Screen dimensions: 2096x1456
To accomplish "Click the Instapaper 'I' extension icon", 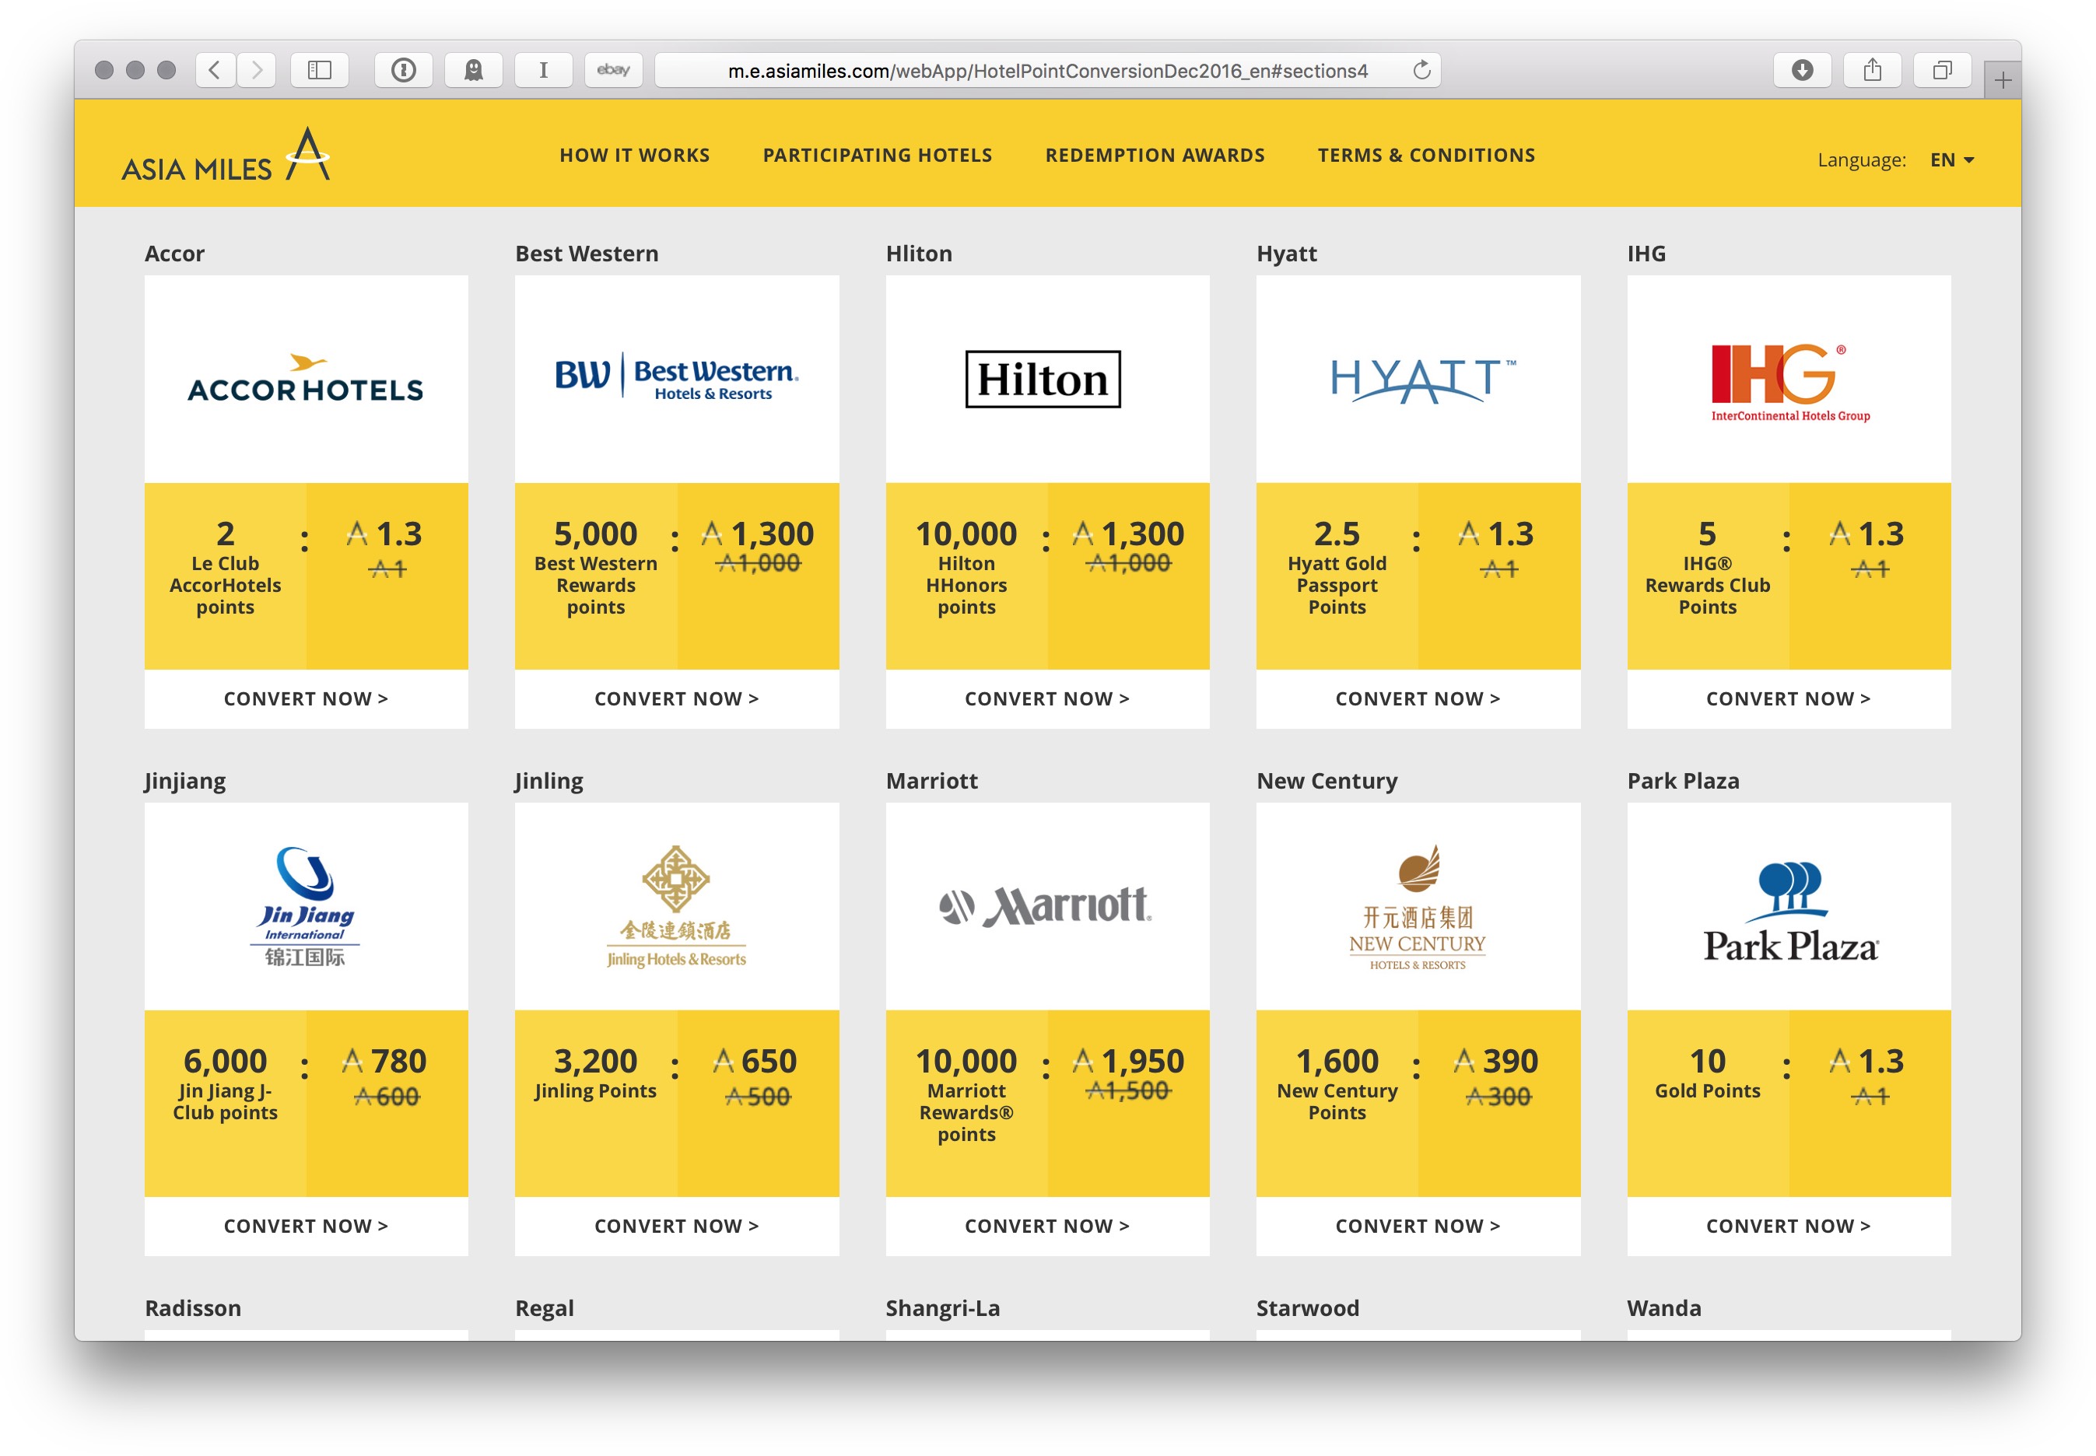I will click(543, 70).
